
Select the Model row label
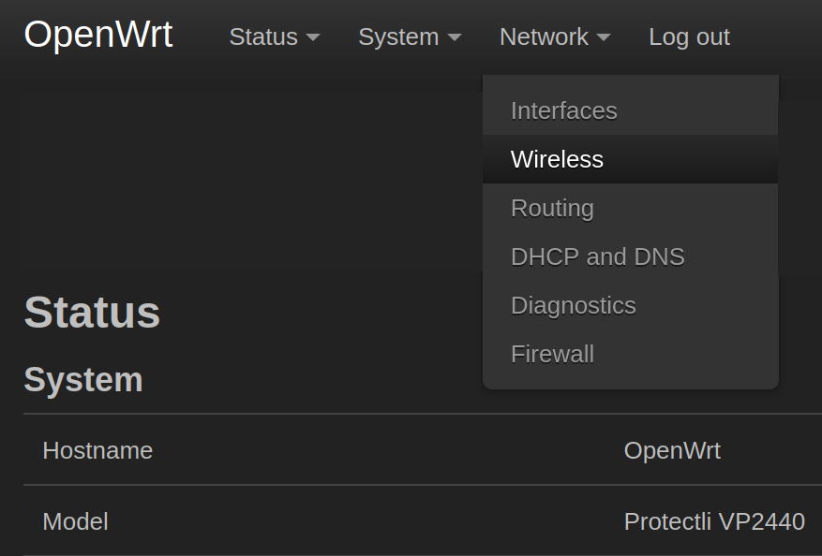click(75, 521)
